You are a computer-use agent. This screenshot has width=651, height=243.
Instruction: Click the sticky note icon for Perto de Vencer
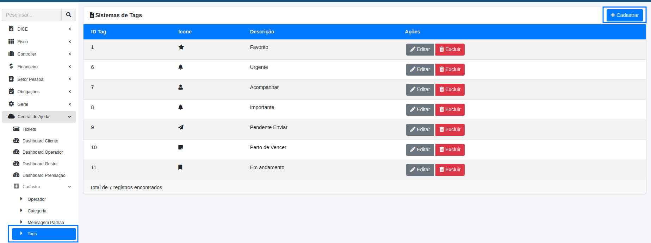tap(180, 147)
